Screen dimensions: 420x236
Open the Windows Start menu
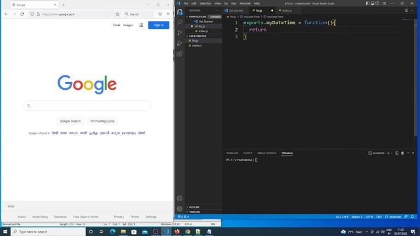(x=5, y=231)
